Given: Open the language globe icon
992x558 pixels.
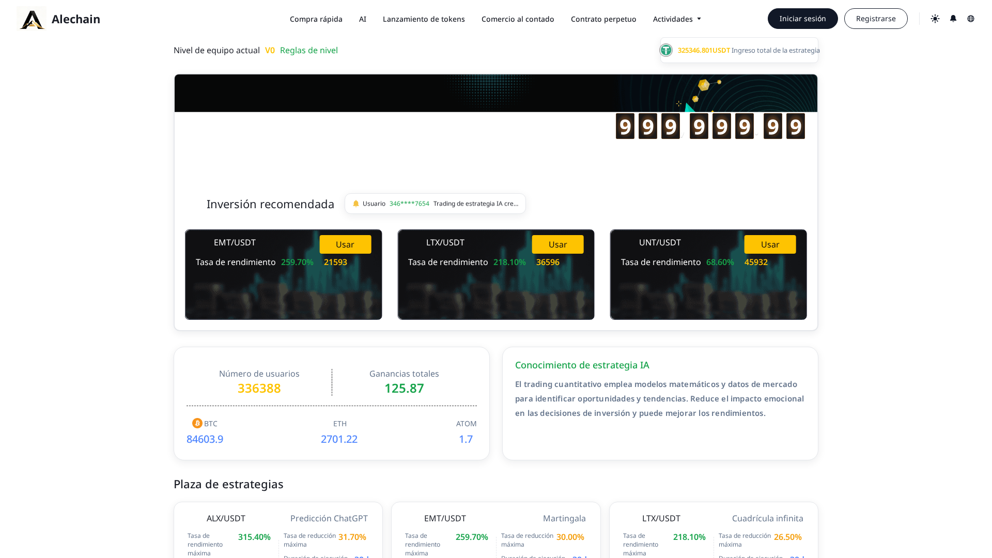Looking at the screenshot, I should coord(971,19).
